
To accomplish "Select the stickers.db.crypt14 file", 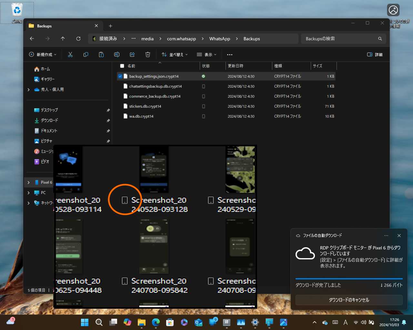I will click(226, 106).
